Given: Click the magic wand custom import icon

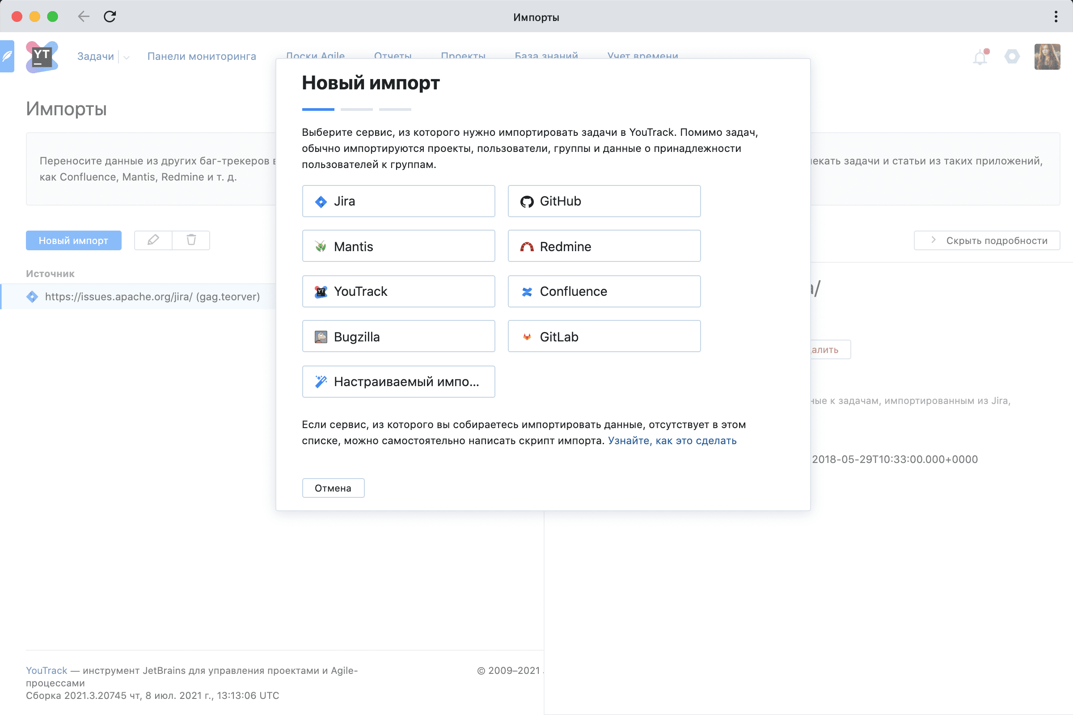Looking at the screenshot, I should [321, 382].
